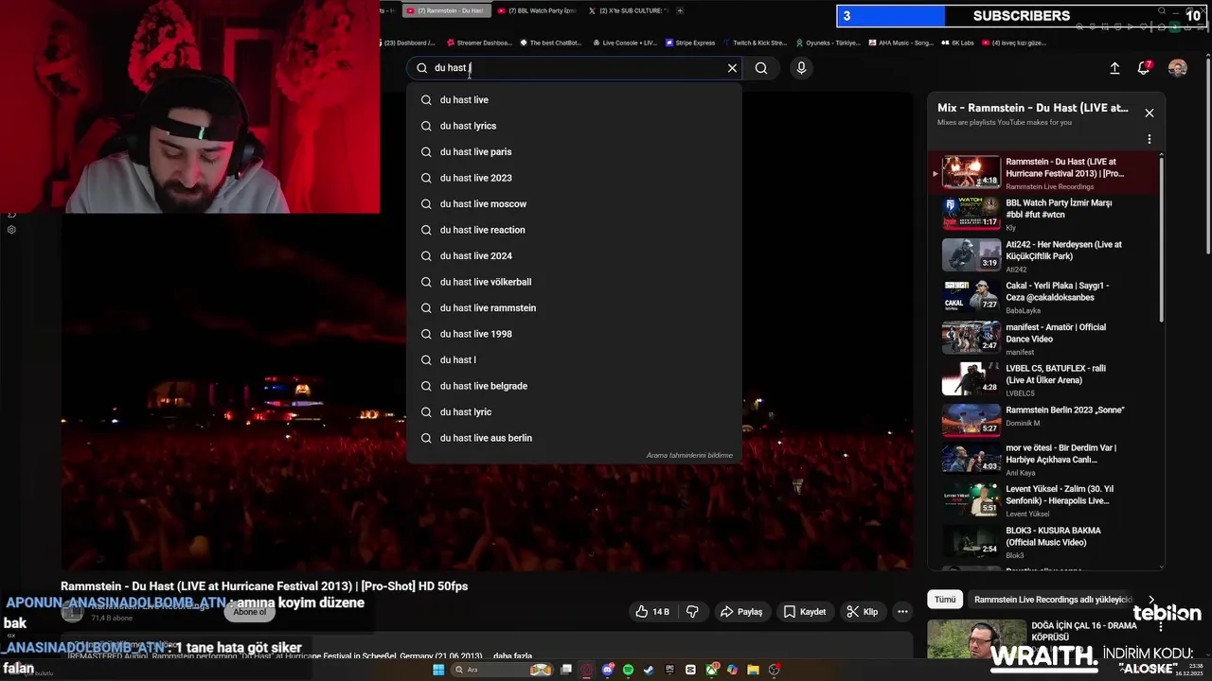The width and height of the screenshot is (1212, 681).
Task: Open the Mix playlist three-dot menu
Action: point(1150,139)
